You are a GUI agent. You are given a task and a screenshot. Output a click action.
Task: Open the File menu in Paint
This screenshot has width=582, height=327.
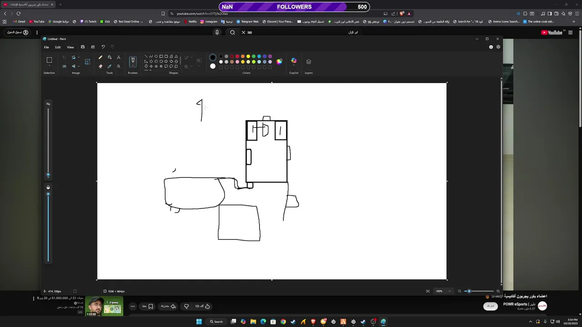[46, 47]
